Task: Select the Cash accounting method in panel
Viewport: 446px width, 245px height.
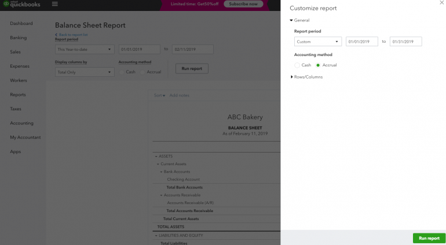Action: (298, 65)
